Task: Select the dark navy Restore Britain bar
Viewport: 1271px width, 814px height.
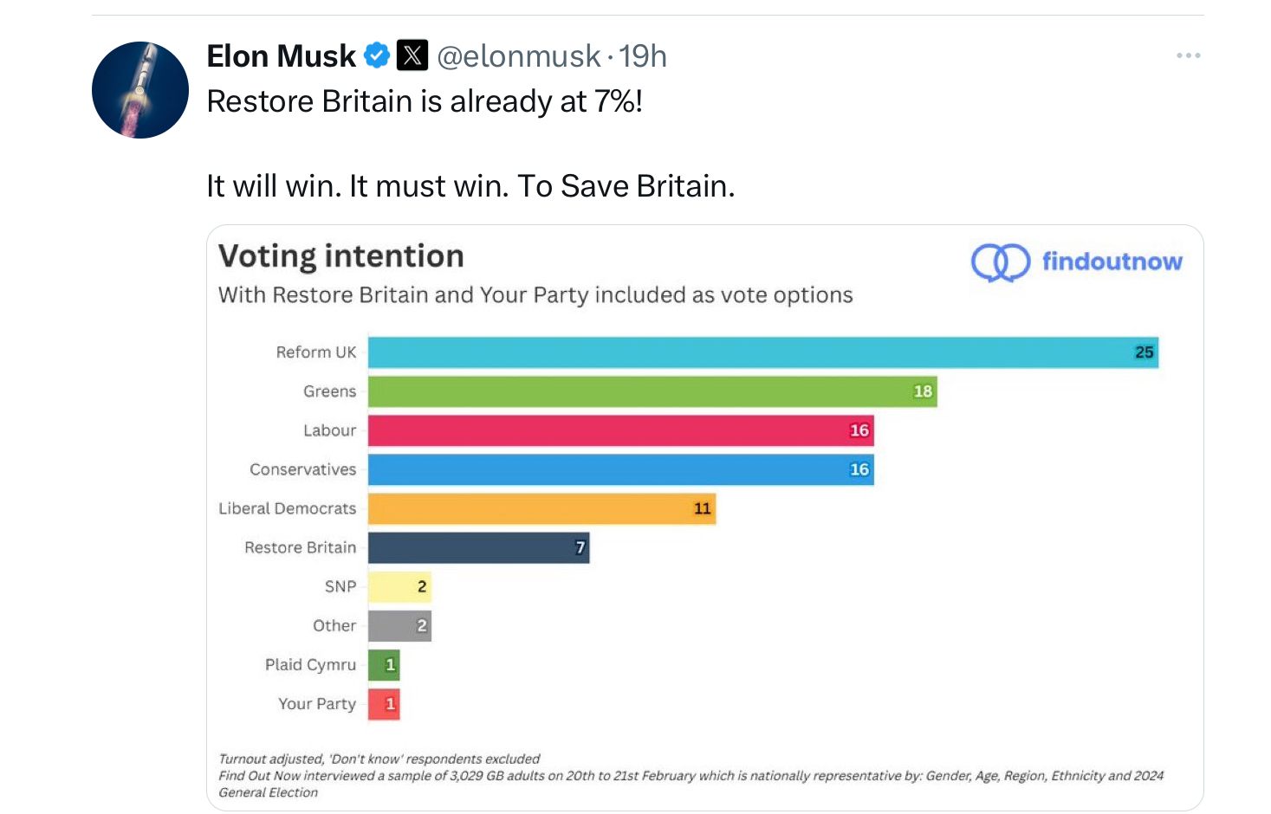Action: 478,547
